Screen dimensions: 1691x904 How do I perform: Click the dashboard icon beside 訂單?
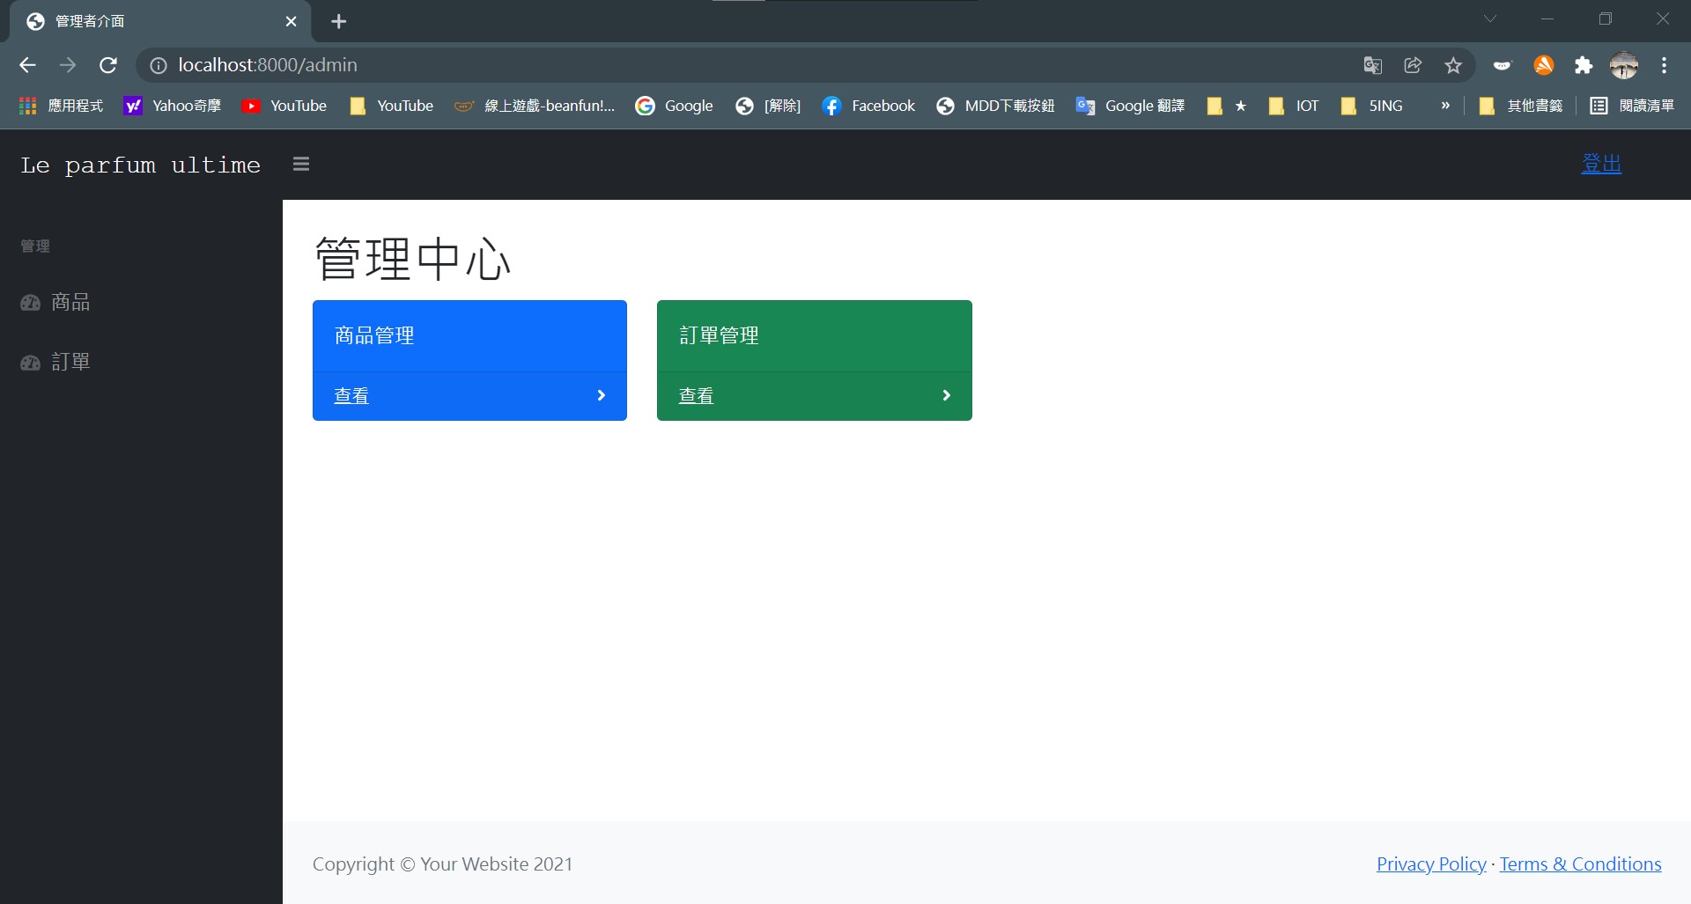[x=31, y=363]
